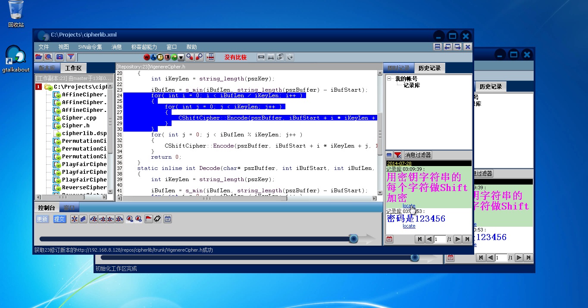Viewport: 588px width, 308px height.
Task: Open the 极客超能力 menu
Action: (x=144, y=47)
